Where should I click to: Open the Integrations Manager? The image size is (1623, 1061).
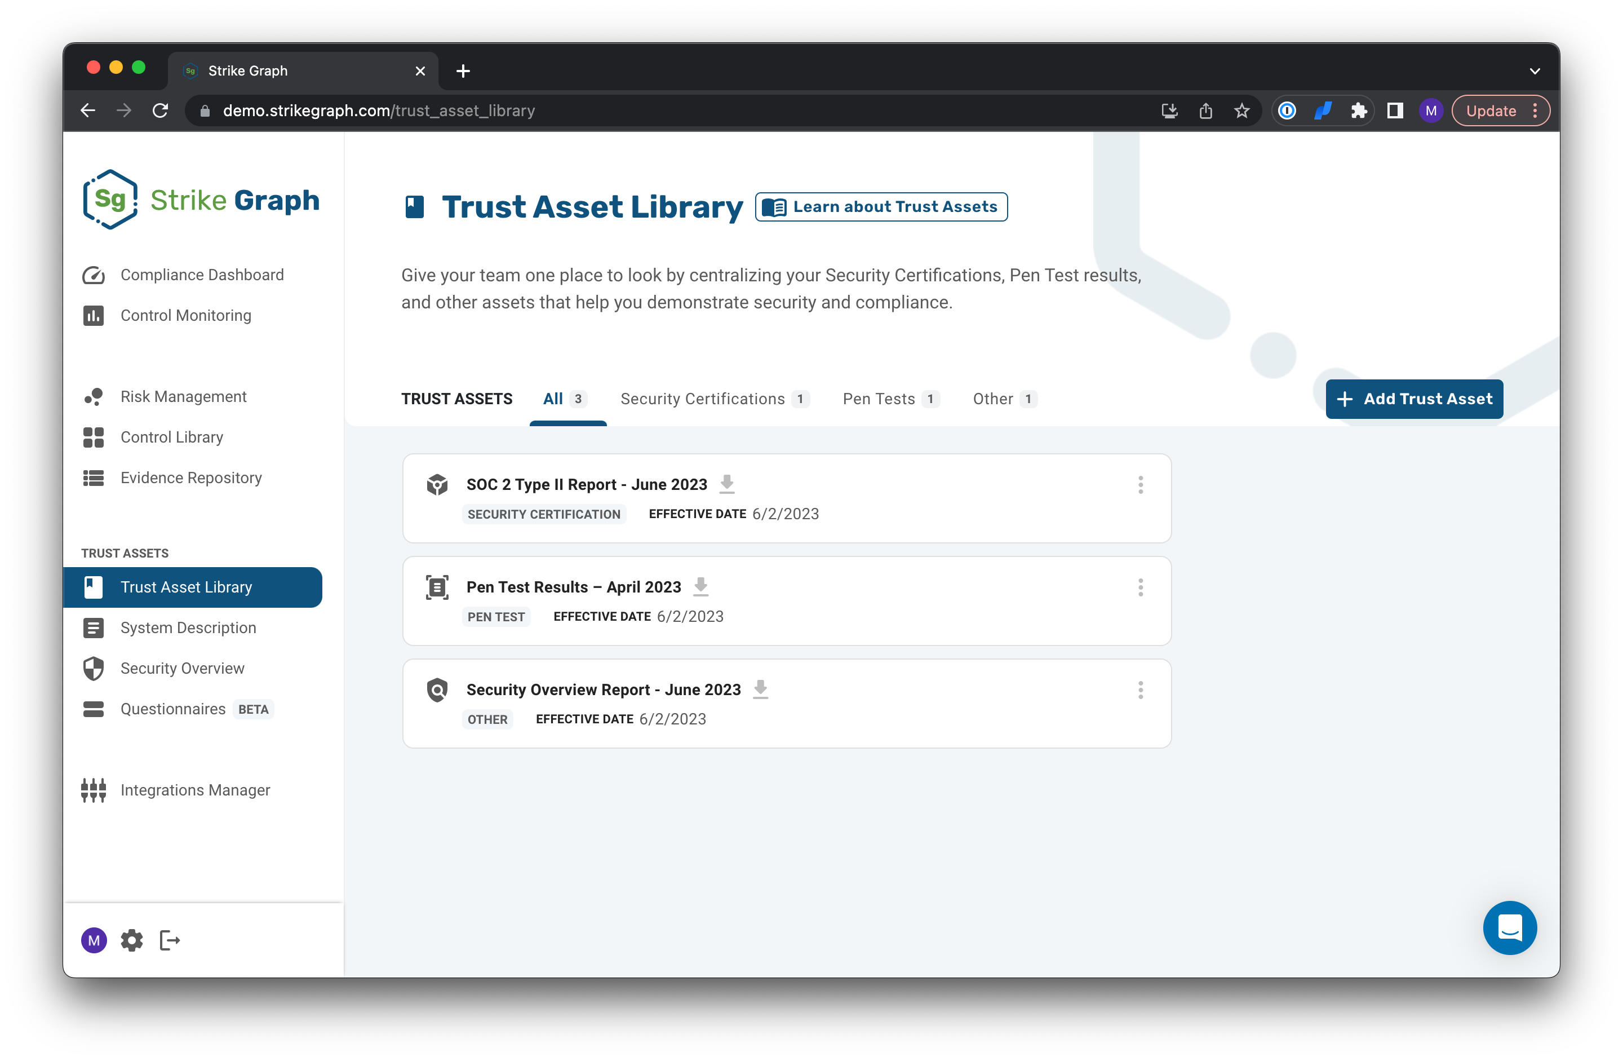click(195, 789)
